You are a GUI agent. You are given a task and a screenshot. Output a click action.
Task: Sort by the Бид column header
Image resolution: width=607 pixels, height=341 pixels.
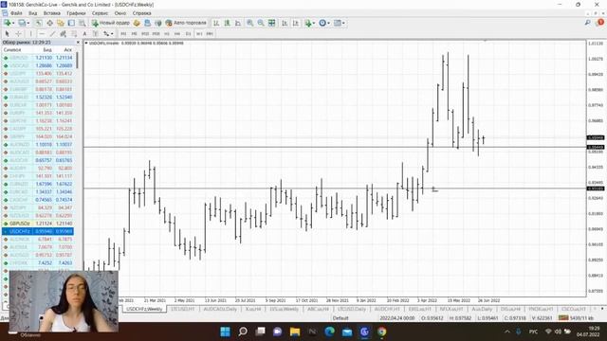47,50
